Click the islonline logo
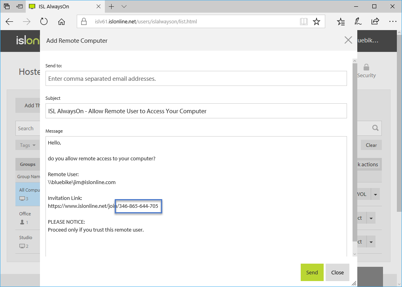 (28, 40)
